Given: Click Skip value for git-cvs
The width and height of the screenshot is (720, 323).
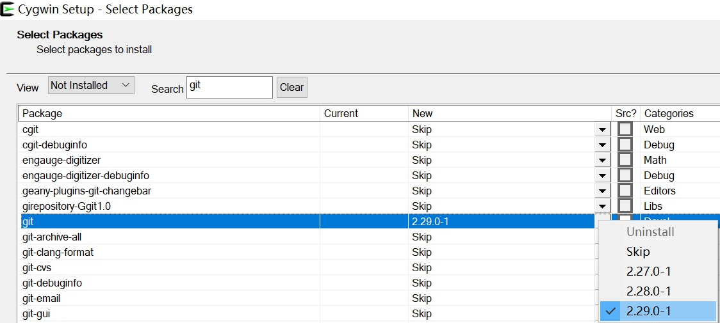Looking at the screenshot, I should coord(421,267).
